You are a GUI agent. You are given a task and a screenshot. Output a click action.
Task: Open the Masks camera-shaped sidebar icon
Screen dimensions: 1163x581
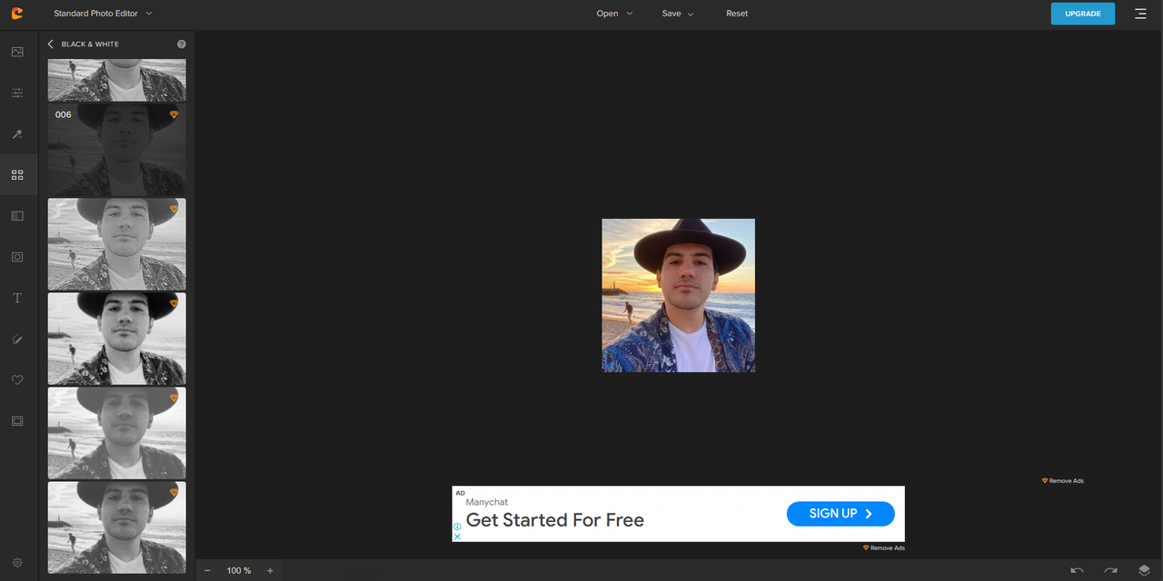coord(17,257)
